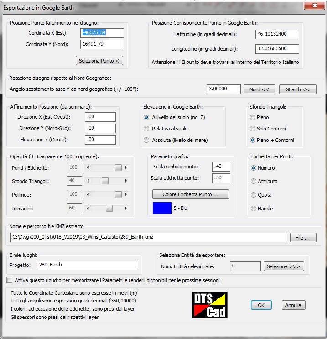Image resolution: width=327 pixels, height=339 pixels.
Task: Open 'Colore Etichetta Punto ...' color picker
Action: pos(191,194)
